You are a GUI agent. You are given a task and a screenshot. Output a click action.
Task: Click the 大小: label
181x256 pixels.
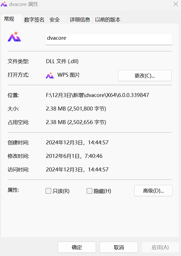click(x=13, y=109)
